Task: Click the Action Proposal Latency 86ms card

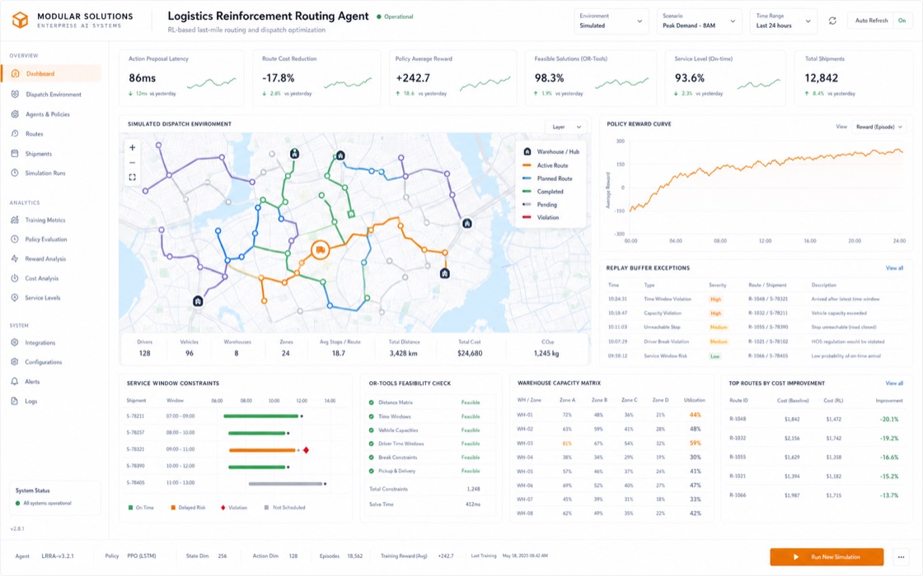Action: tap(181, 77)
